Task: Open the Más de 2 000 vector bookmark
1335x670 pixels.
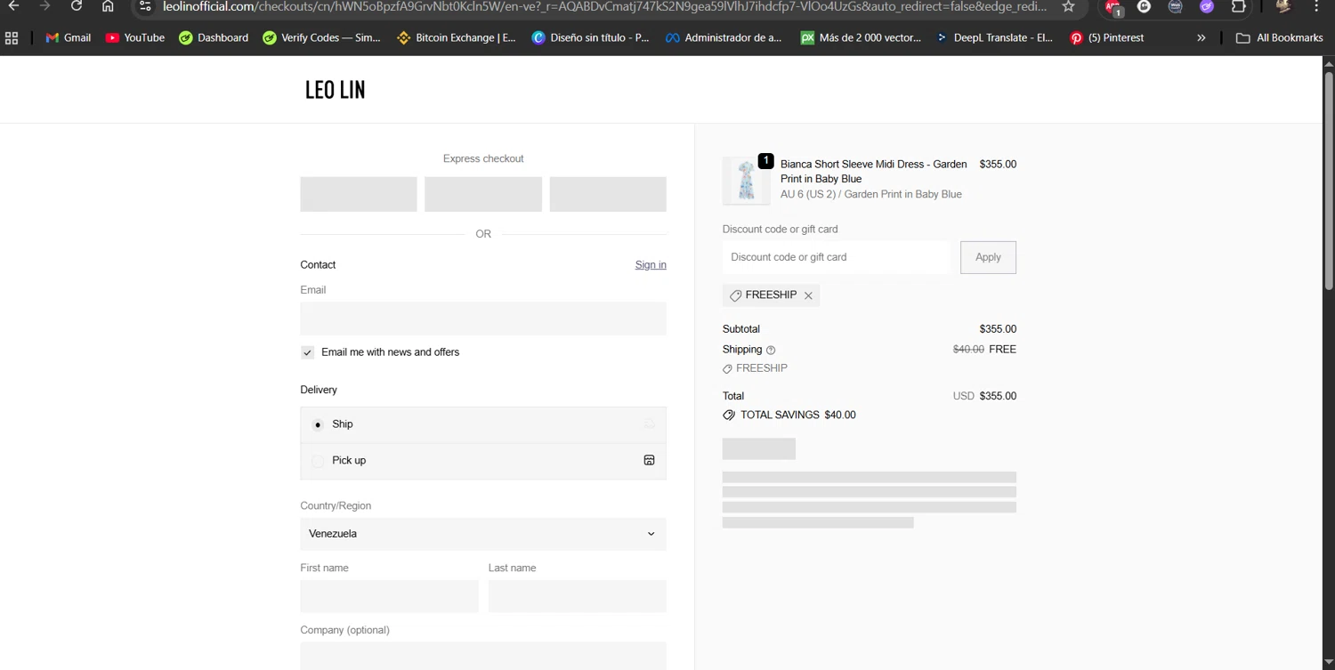Action: [861, 38]
